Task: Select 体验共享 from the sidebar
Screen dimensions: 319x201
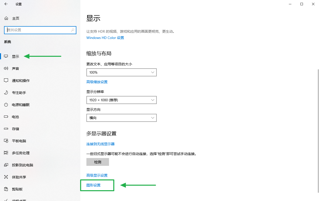Action: 6,177
